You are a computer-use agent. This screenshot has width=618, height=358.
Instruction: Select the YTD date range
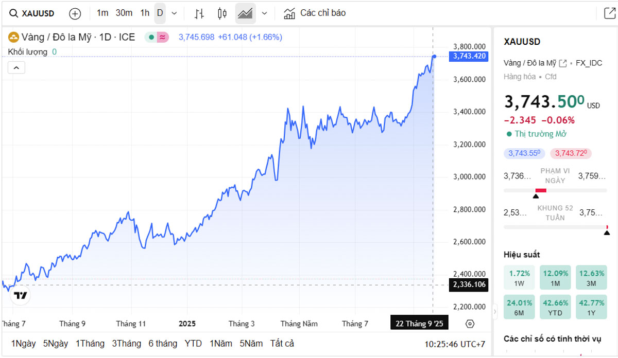click(x=193, y=343)
